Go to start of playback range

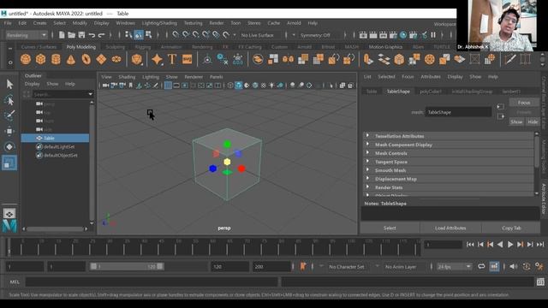tap(470, 245)
